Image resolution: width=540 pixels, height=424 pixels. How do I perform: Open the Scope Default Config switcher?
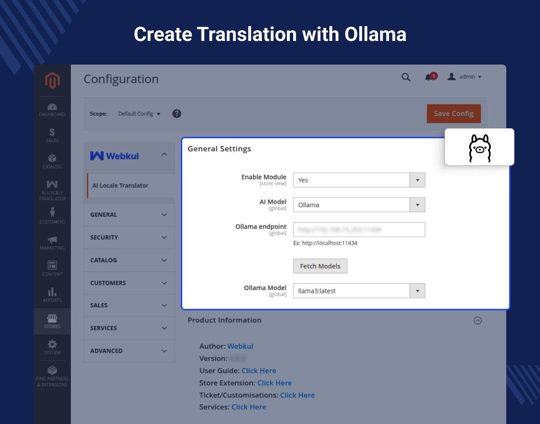139,114
